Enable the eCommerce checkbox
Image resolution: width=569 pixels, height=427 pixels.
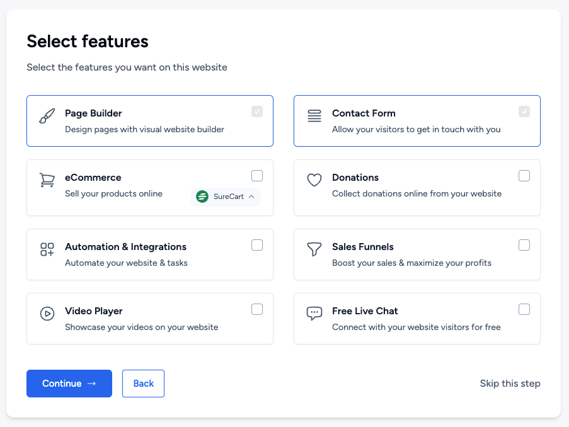(256, 176)
